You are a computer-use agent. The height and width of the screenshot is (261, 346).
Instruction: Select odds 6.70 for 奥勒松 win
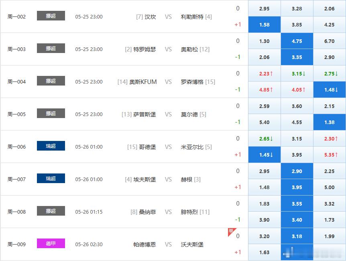[x=330, y=41]
